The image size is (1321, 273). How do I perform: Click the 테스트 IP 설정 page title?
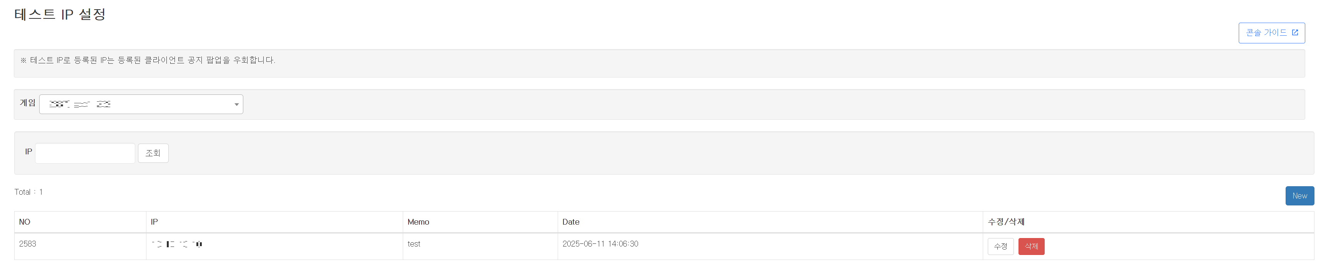pos(60,14)
